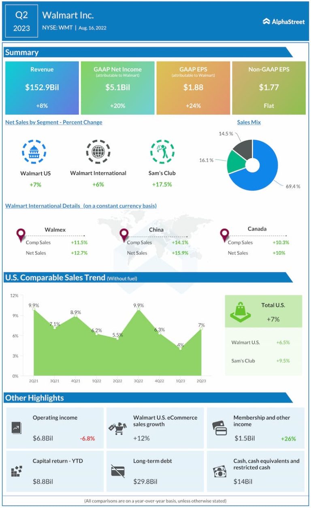Open Walmart International Details link
Viewport: 311px width, 508px height.
click(x=81, y=206)
